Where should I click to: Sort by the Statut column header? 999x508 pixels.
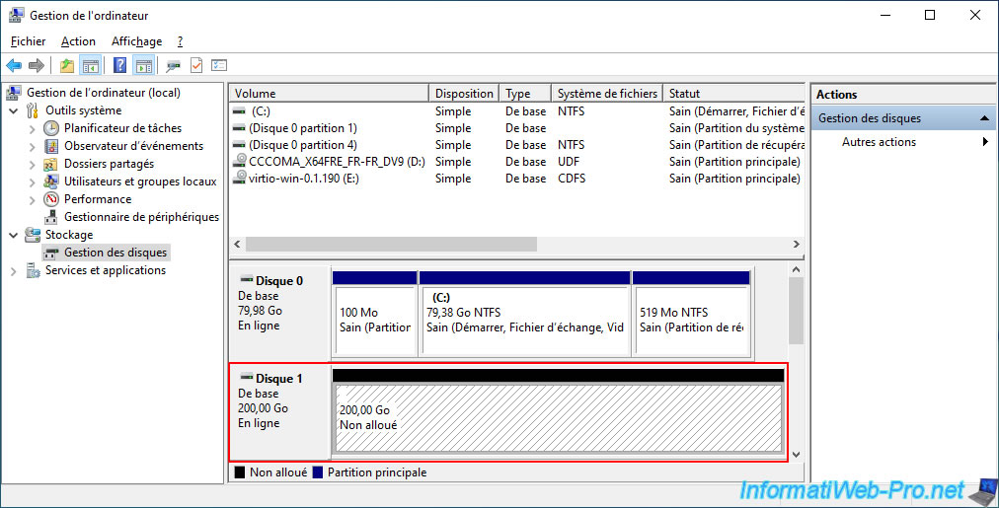click(x=734, y=93)
